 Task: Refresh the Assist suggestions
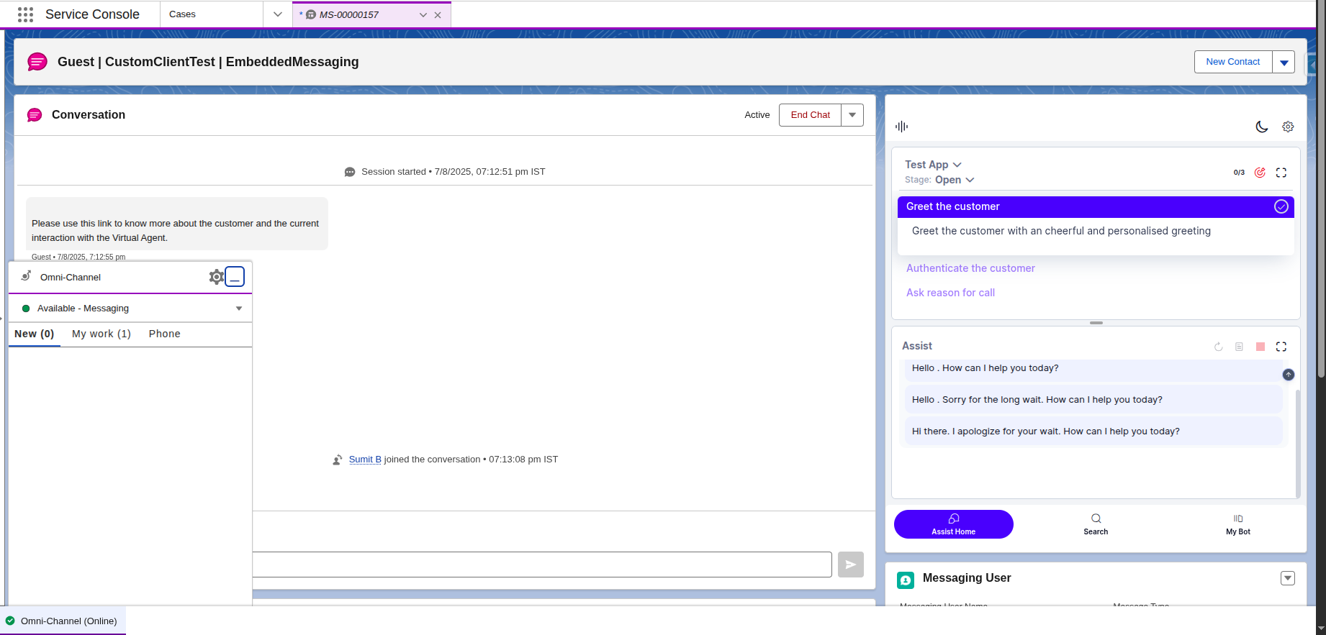coord(1219,347)
